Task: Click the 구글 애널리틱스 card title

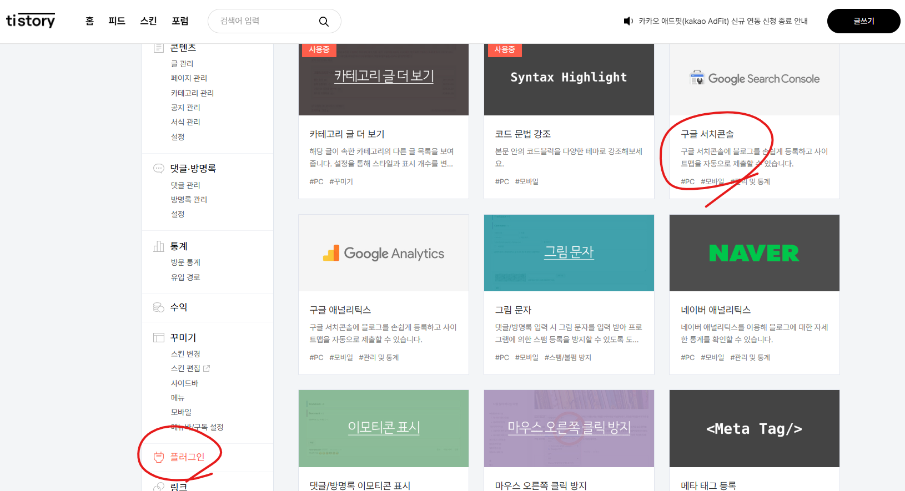Action: pyautogui.click(x=340, y=310)
